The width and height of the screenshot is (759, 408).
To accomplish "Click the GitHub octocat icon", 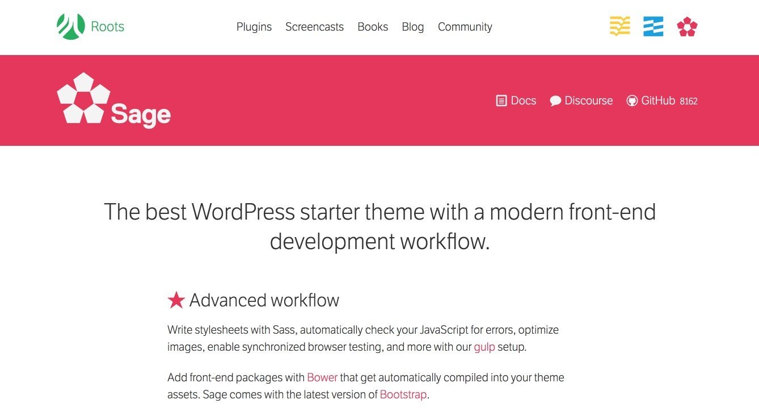I will 632,101.
